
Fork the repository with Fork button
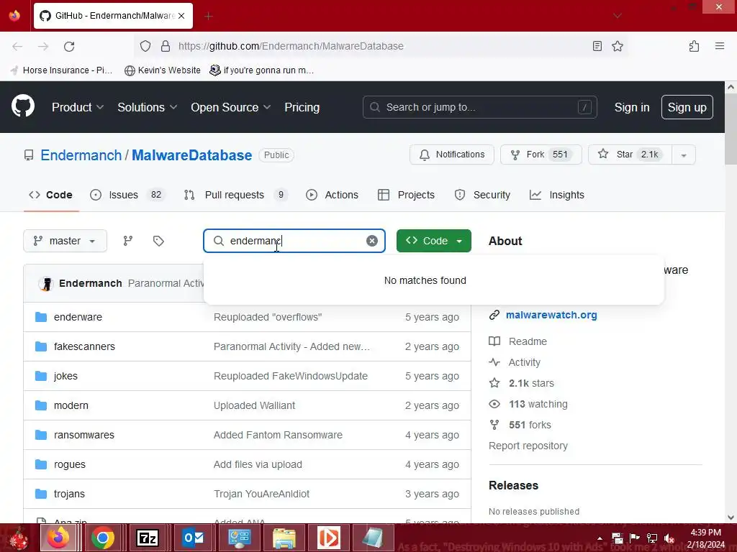point(541,155)
